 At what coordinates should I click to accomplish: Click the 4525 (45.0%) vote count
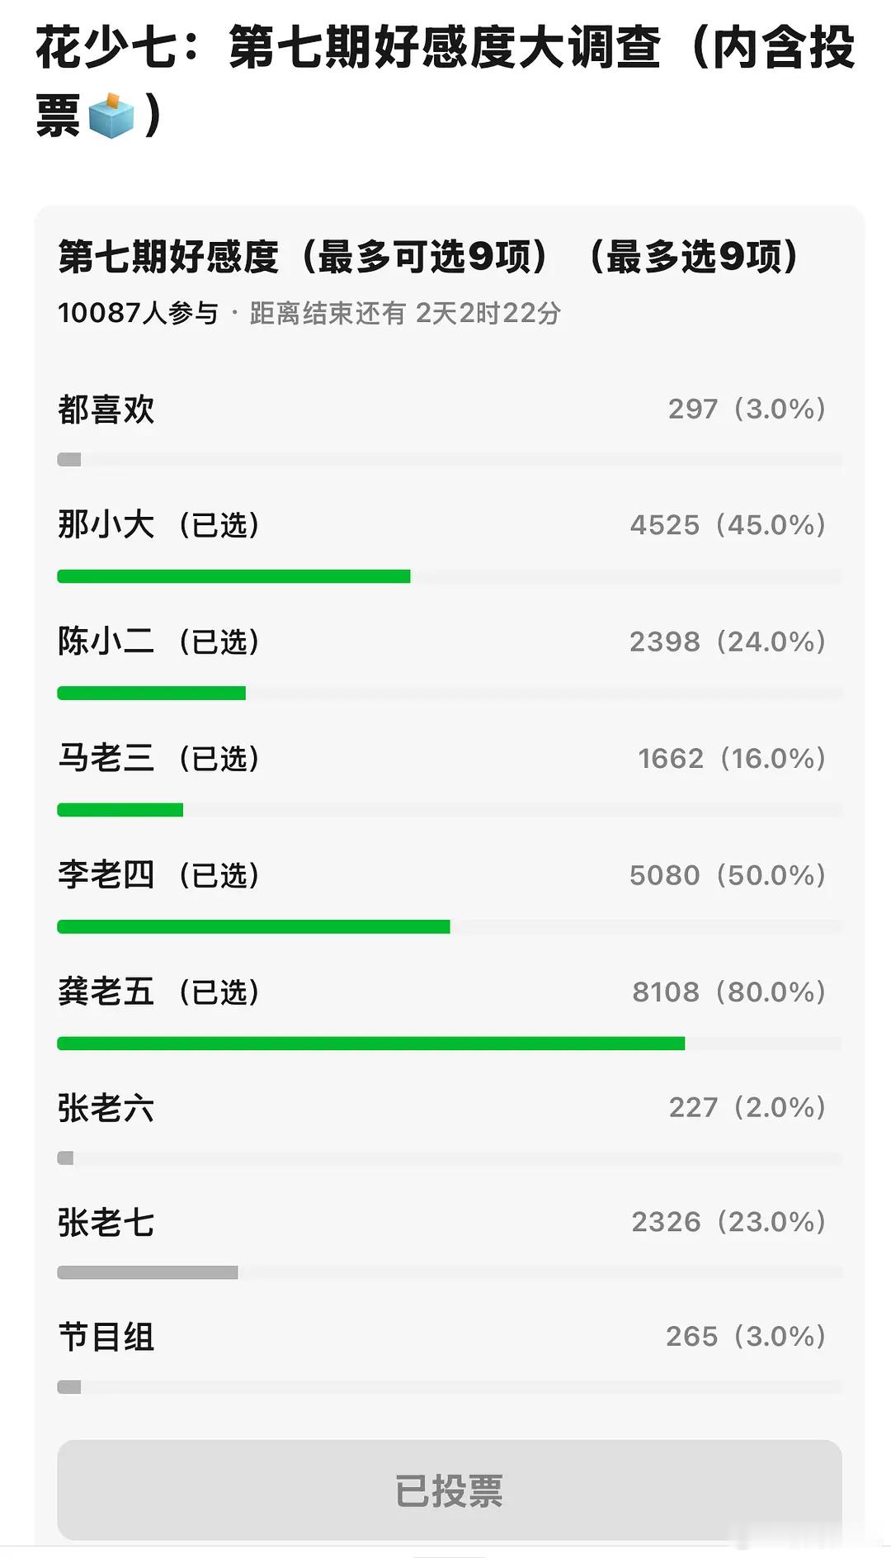coord(728,525)
